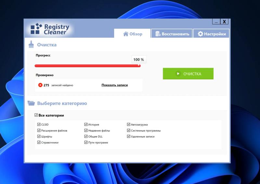Viewport: 260px width, 184px height.
Task: Toggle the Шрифты checkbox
Action: coord(39,136)
